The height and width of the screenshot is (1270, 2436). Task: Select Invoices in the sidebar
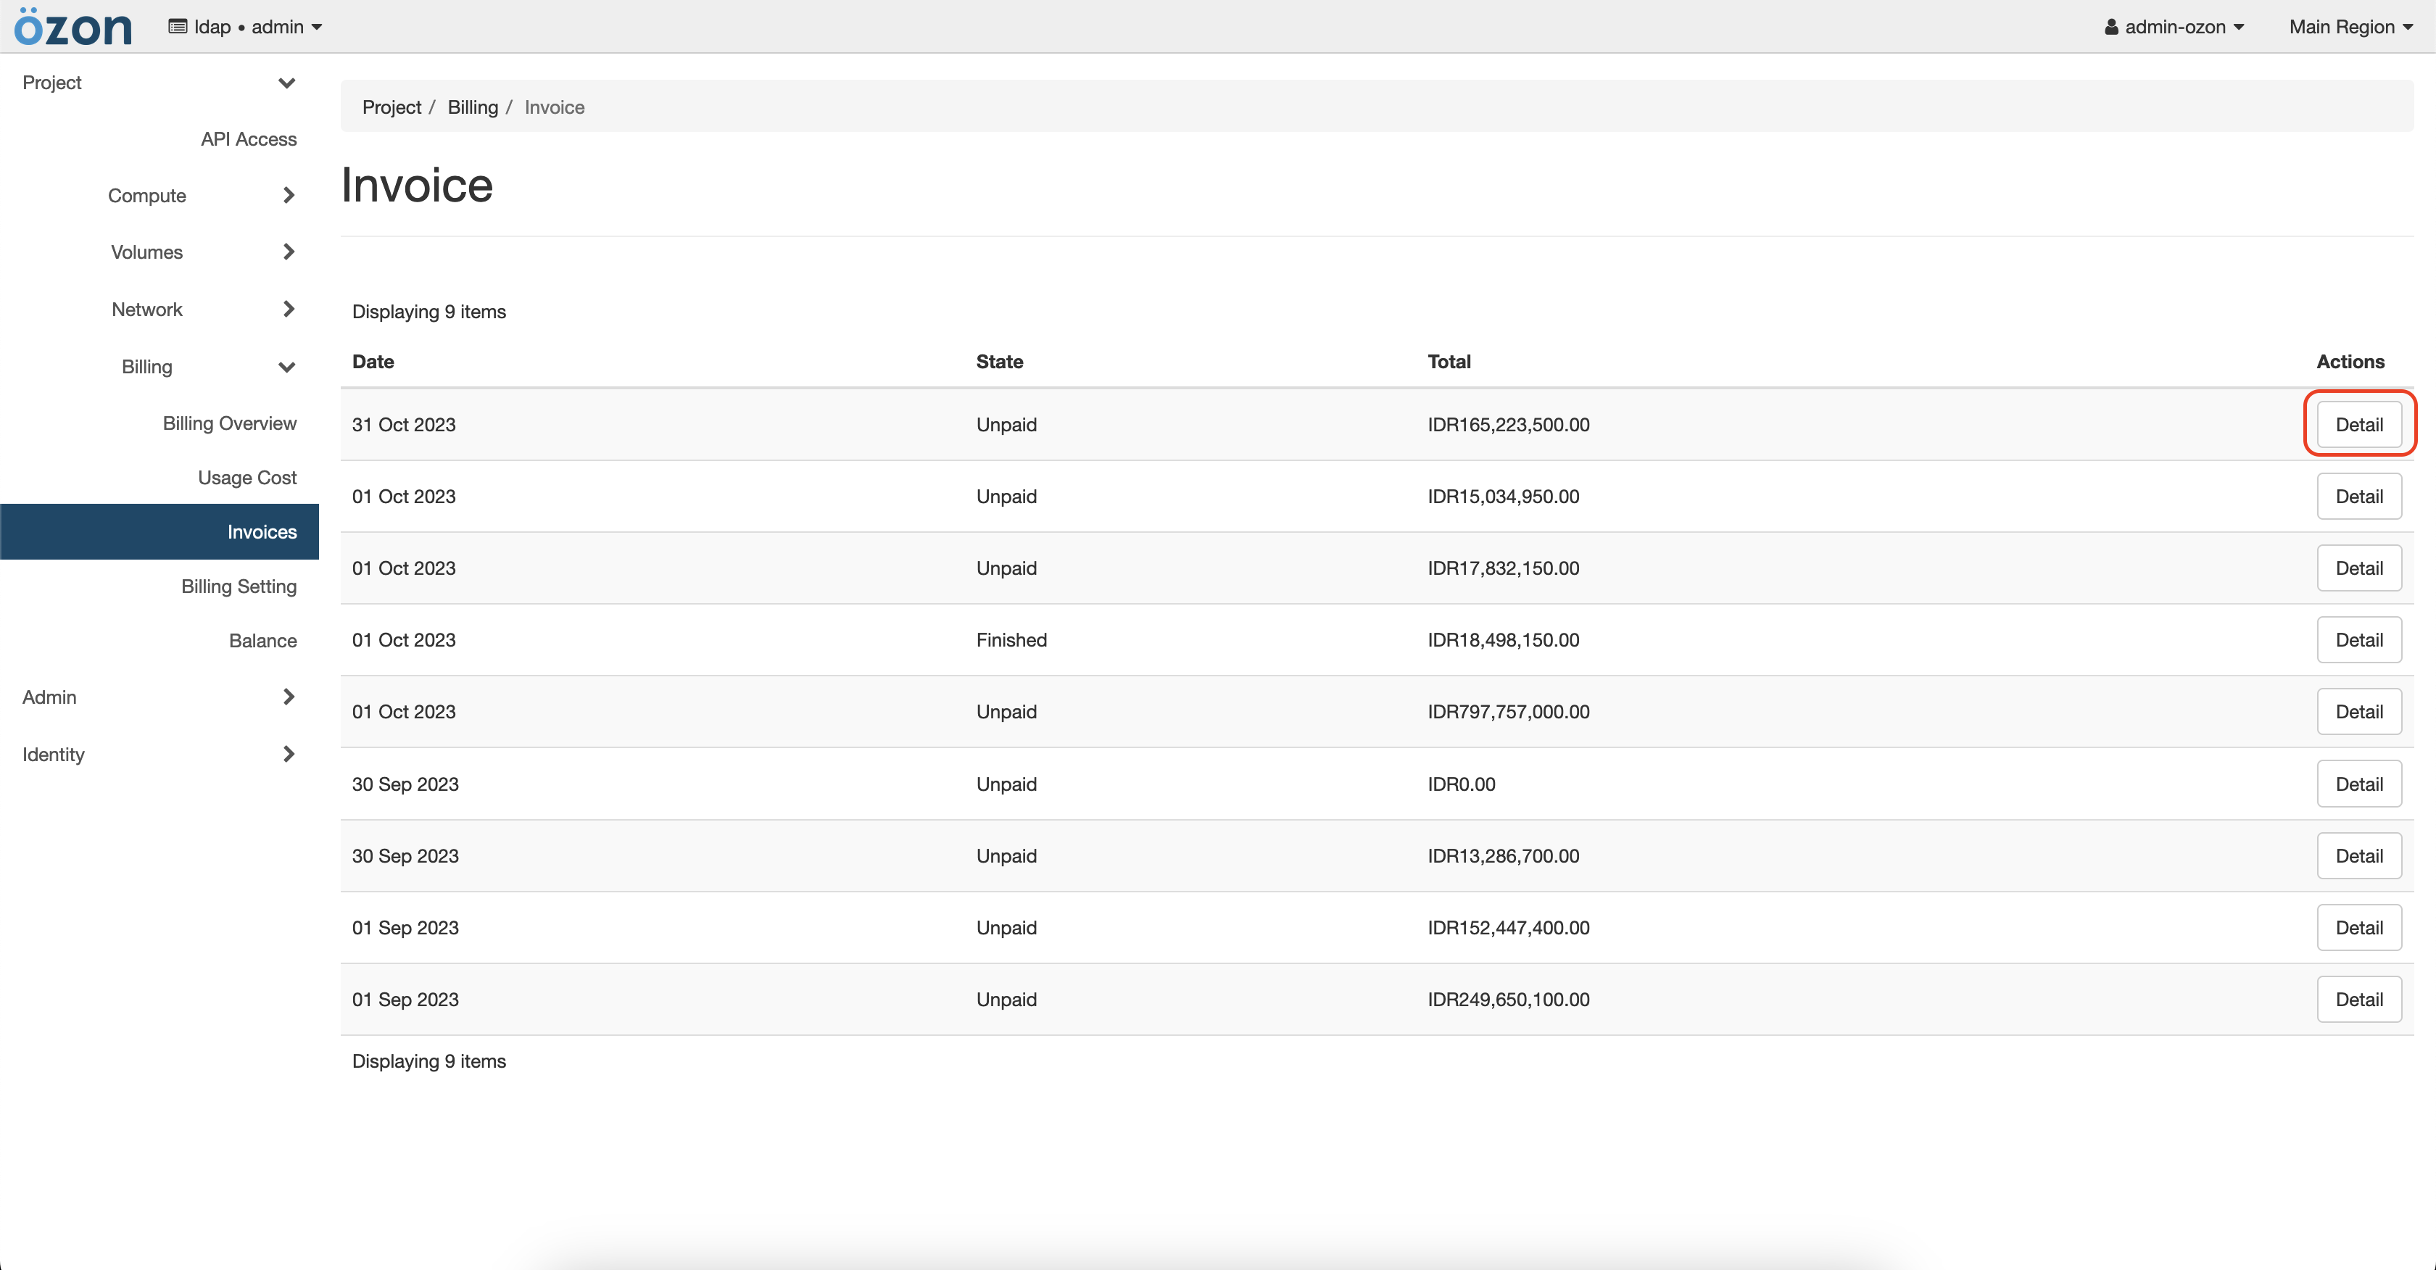(261, 531)
